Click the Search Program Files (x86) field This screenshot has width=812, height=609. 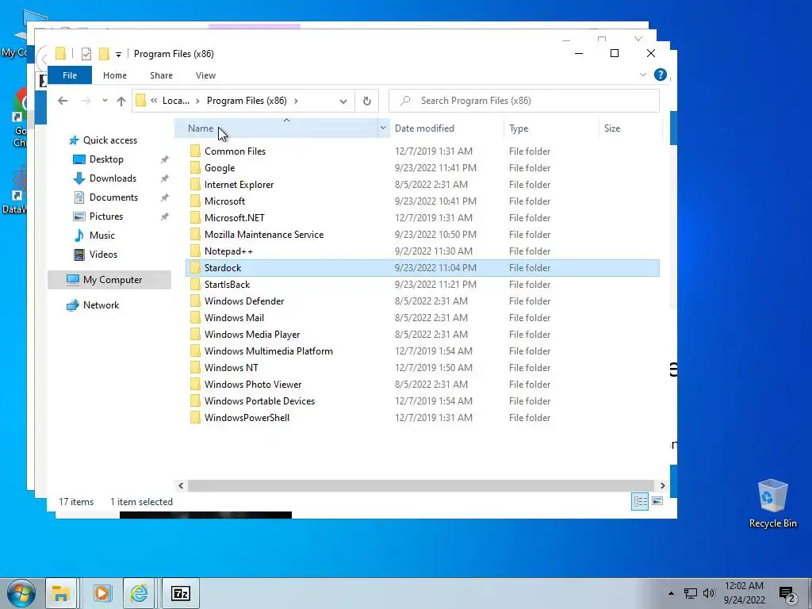coord(524,101)
